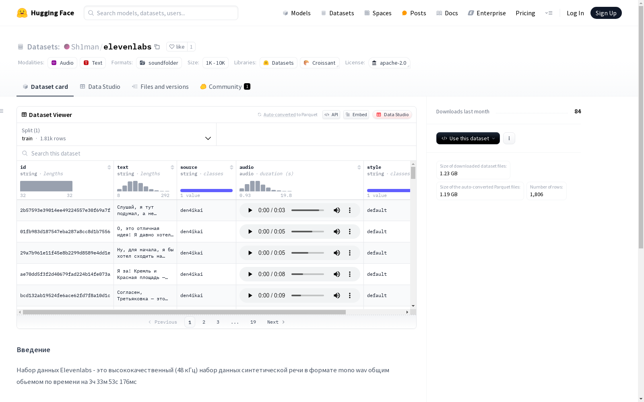
Task: Open the Pricing page
Action: tap(525, 13)
